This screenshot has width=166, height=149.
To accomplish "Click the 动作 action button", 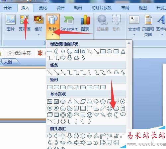I will click(x=117, y=23).
